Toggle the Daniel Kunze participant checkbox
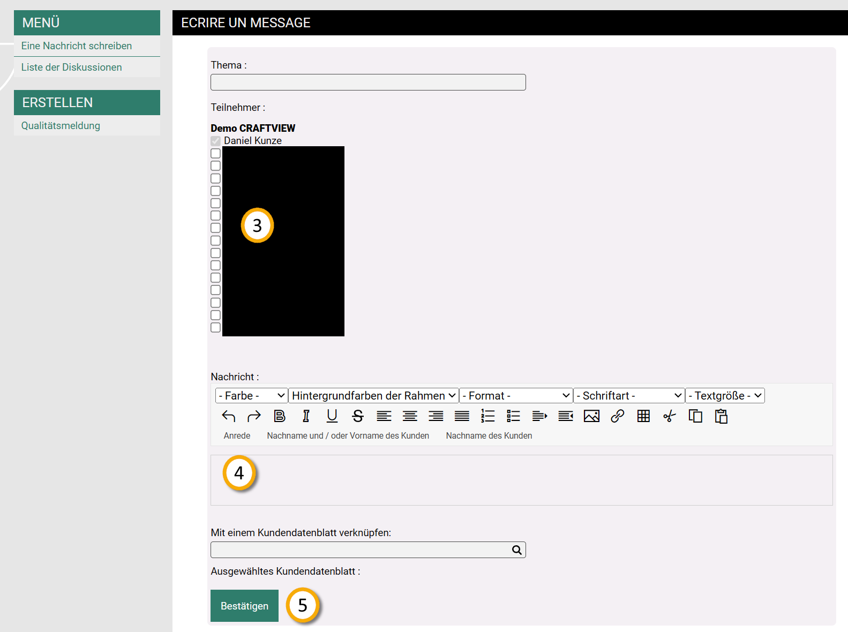This screenshot has width=848, height=632. pos(216,141)
